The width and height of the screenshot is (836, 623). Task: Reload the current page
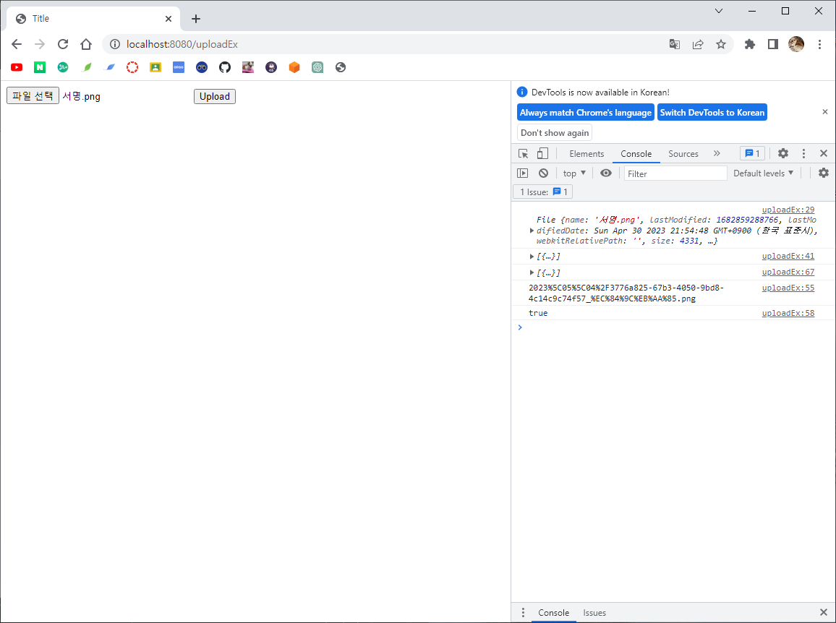63,44
